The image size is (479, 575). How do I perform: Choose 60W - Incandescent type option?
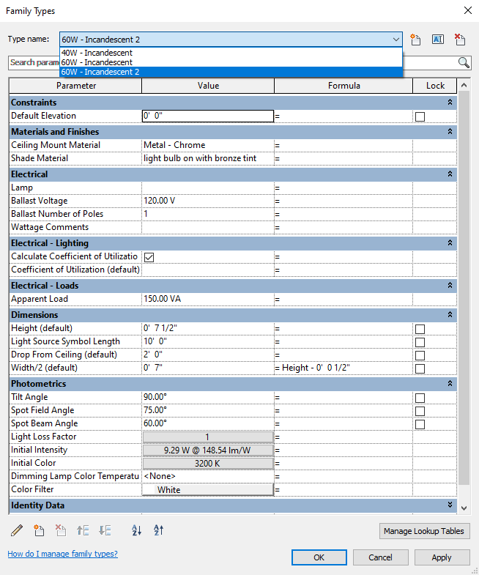pos(97,62)
